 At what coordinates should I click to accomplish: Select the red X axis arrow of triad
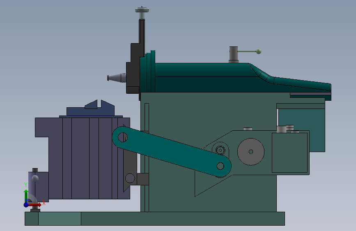(x=35, y=205)
